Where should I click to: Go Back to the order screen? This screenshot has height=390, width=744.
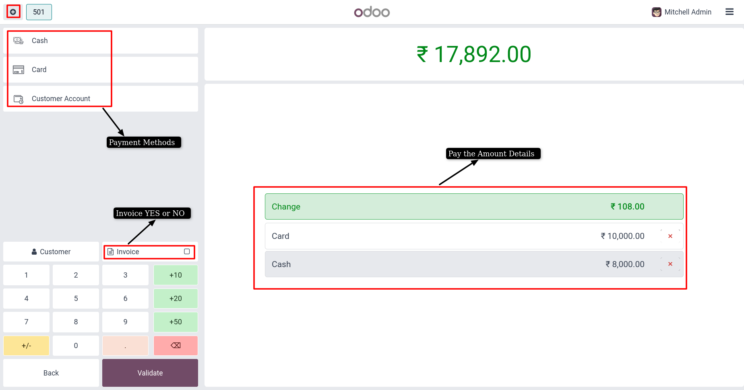(51, 373)
